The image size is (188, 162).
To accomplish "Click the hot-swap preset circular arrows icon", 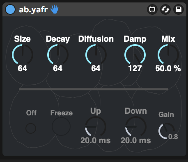I will pos(165,9).
